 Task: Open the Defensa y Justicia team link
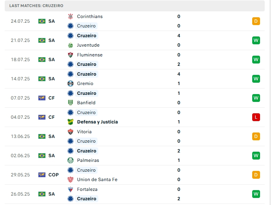pos(98,122)
